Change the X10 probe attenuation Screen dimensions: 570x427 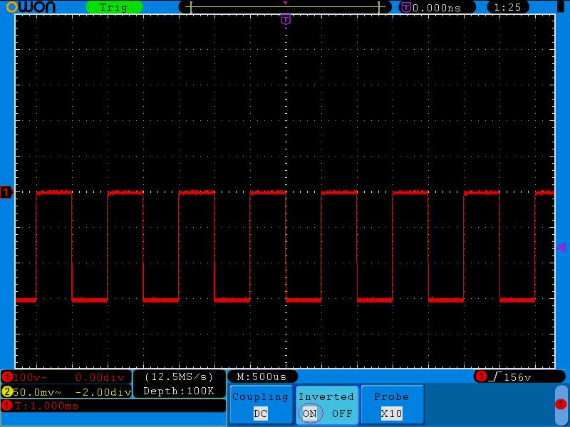[x=391, y=413]
